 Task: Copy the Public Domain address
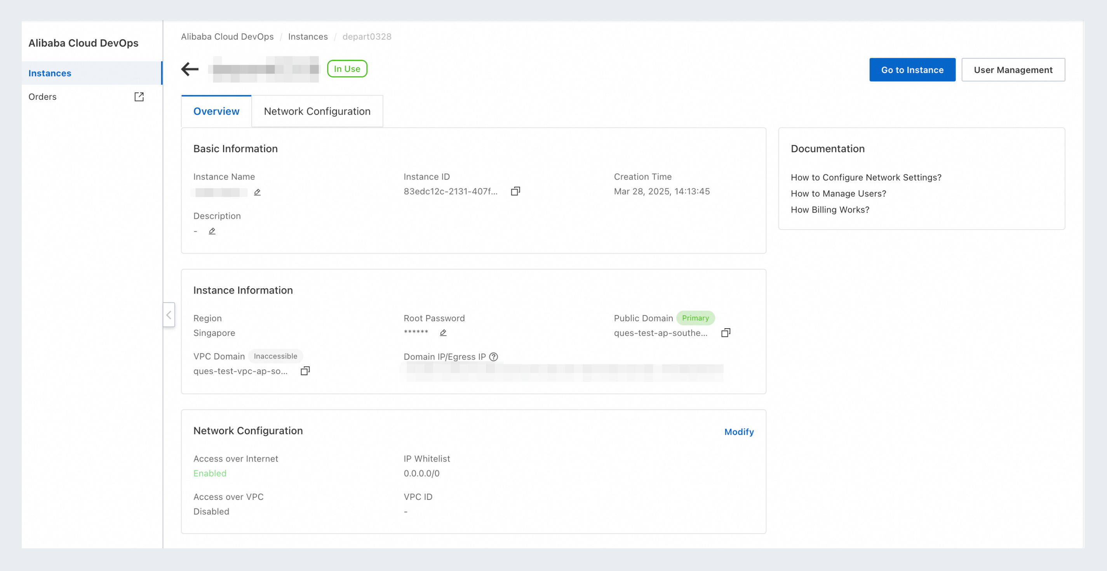point(726,333)
